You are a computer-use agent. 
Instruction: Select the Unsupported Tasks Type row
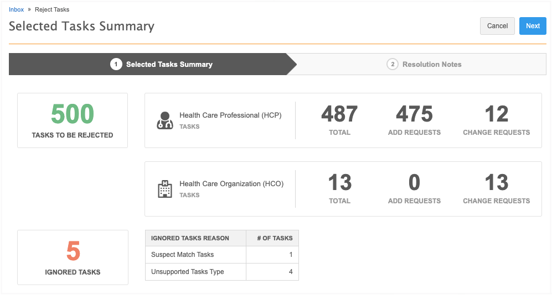(x=221, y=272)
